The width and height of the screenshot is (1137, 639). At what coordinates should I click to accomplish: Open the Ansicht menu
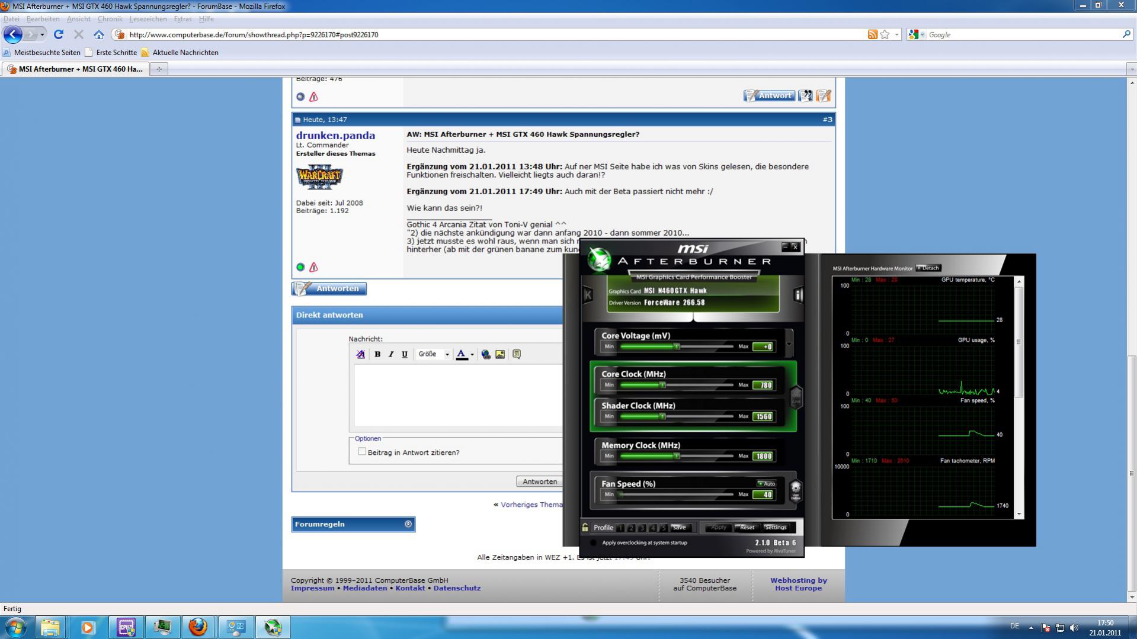pyautogui.click(x=79, y=19)
